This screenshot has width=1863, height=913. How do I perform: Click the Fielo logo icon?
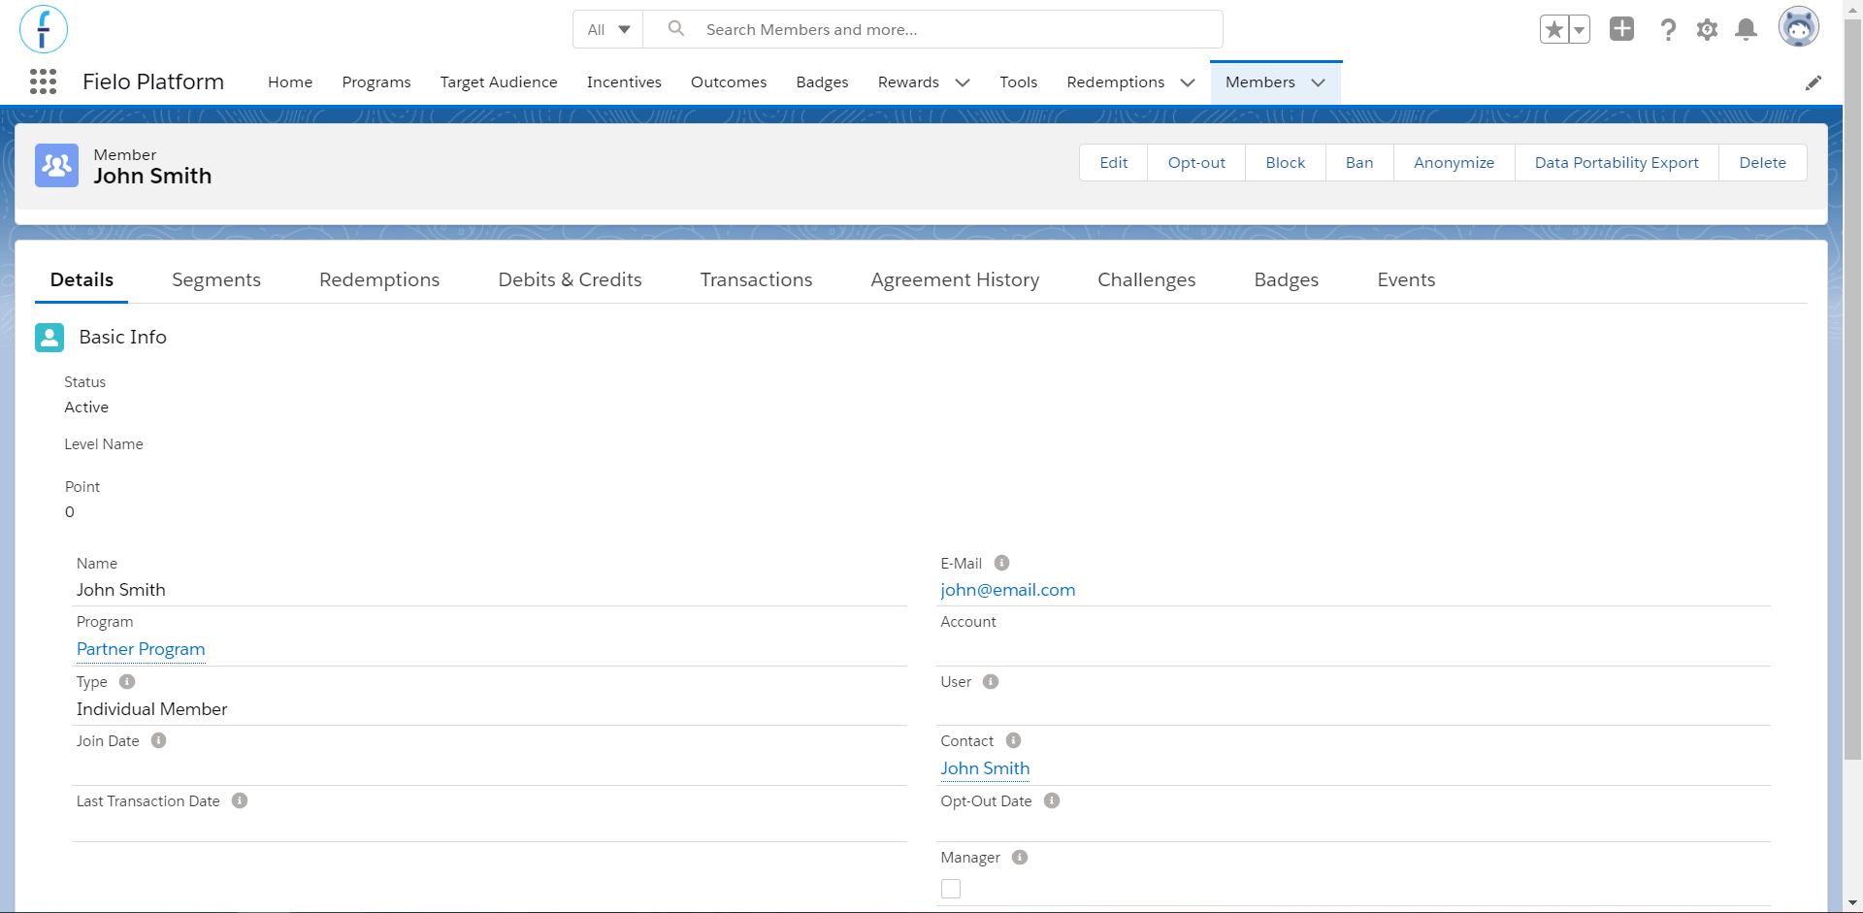44,29
